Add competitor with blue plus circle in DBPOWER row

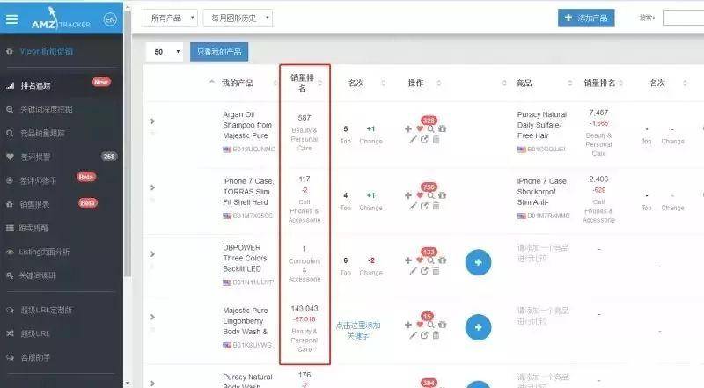[x=478, y=262]
